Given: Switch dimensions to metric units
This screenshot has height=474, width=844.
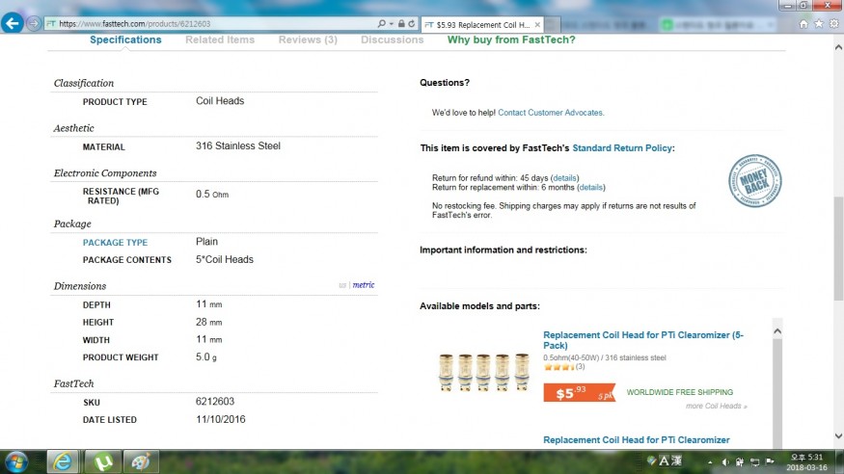Looking at the screenshot, I should 364,285.
